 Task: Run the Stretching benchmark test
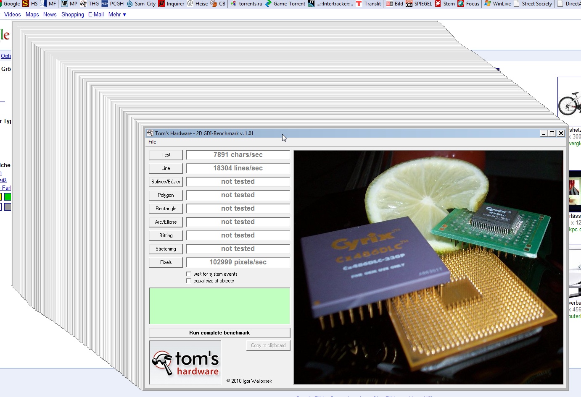[x=166, y=249]
